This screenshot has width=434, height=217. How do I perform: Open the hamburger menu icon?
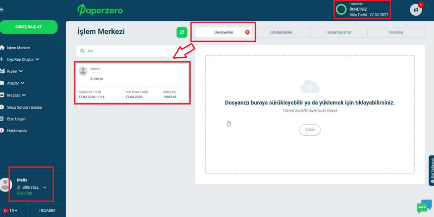1,10
